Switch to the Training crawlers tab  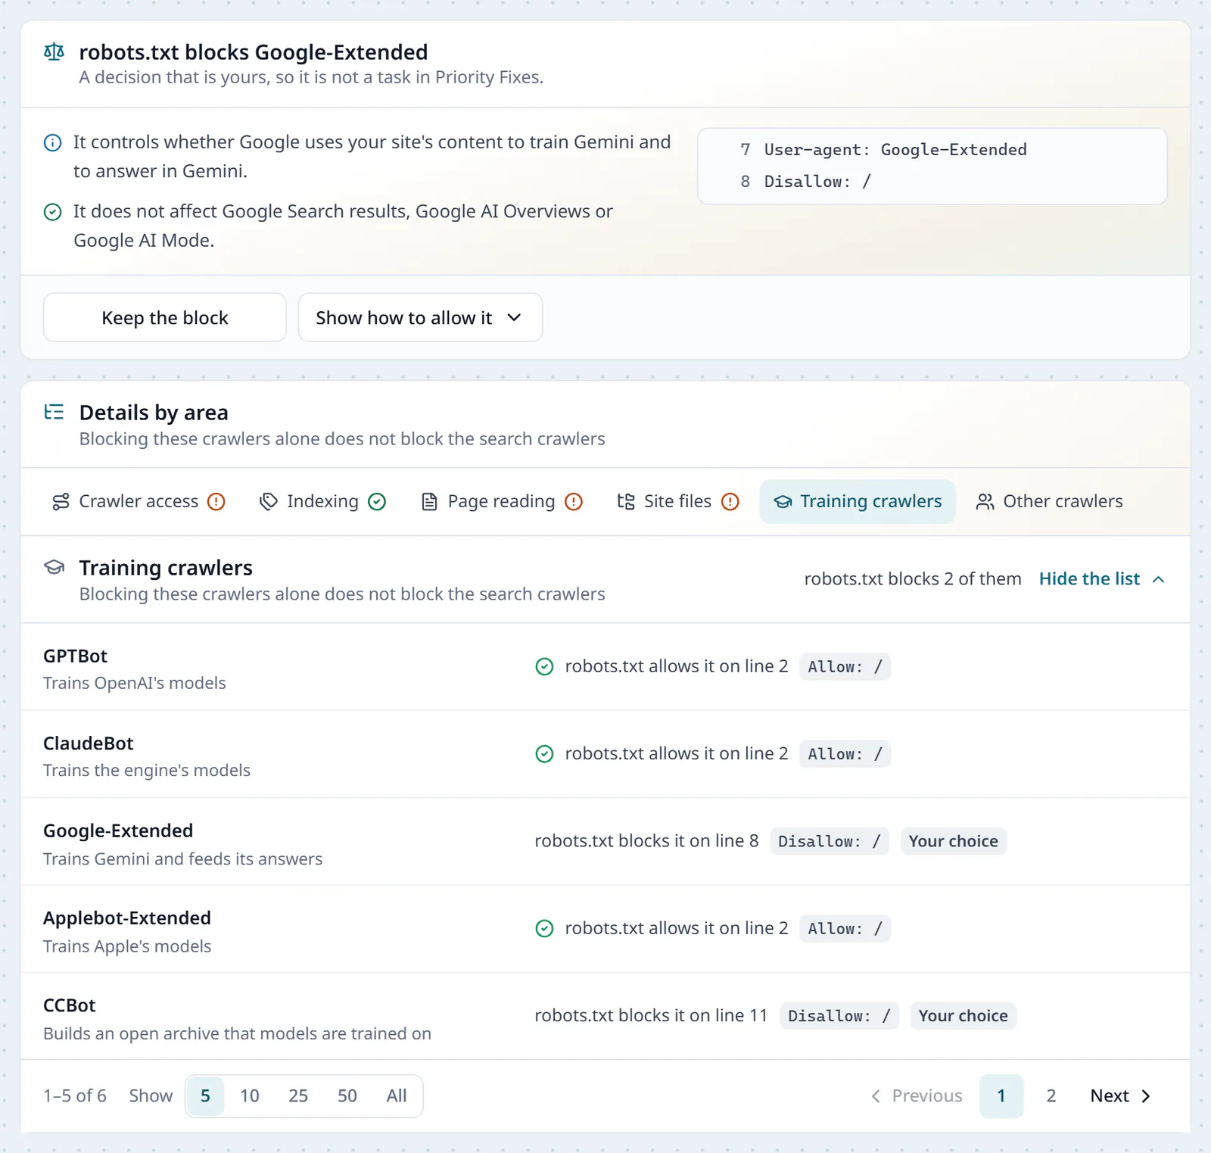(x=858, y=502)
